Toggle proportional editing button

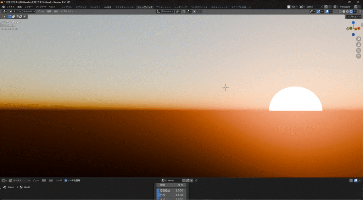click(195, 12)
